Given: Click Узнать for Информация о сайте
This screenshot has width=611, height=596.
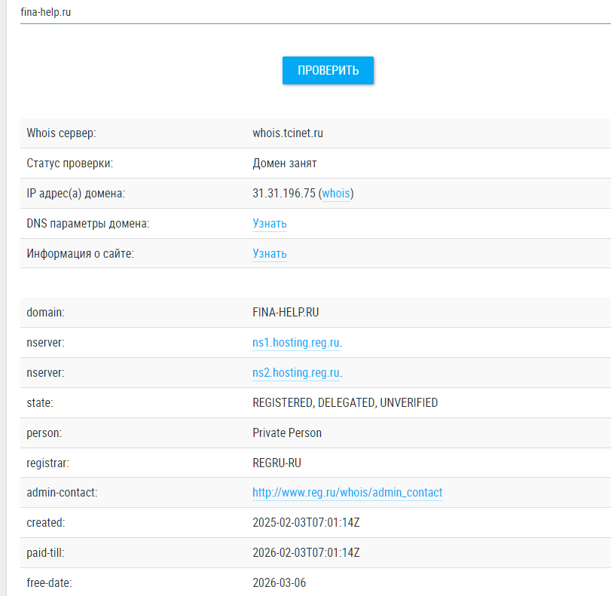Looking at the screenshot, I should point(269,254).
